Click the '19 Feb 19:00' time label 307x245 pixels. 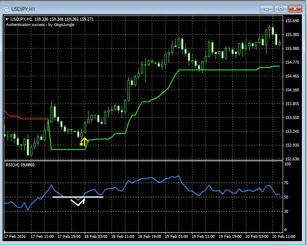pyautogui.click(x=230, y=236)
